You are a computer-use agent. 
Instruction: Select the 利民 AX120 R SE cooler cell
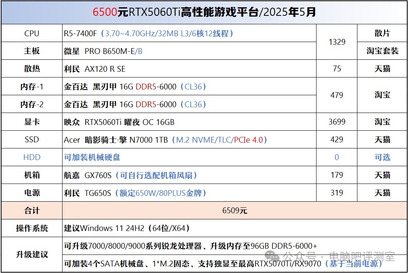tap(95, 69)
